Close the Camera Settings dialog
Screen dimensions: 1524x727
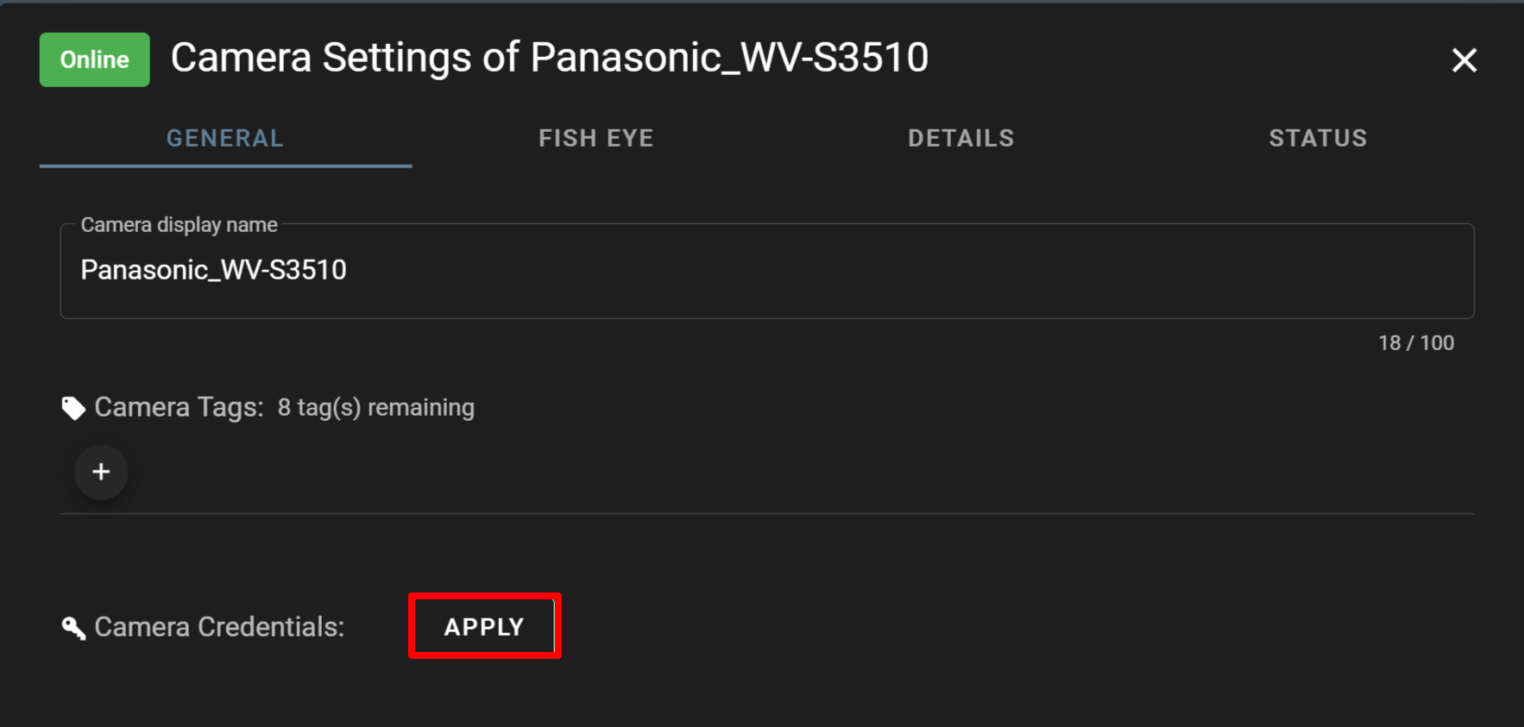pyautogui.click(x=1464, y=60)
